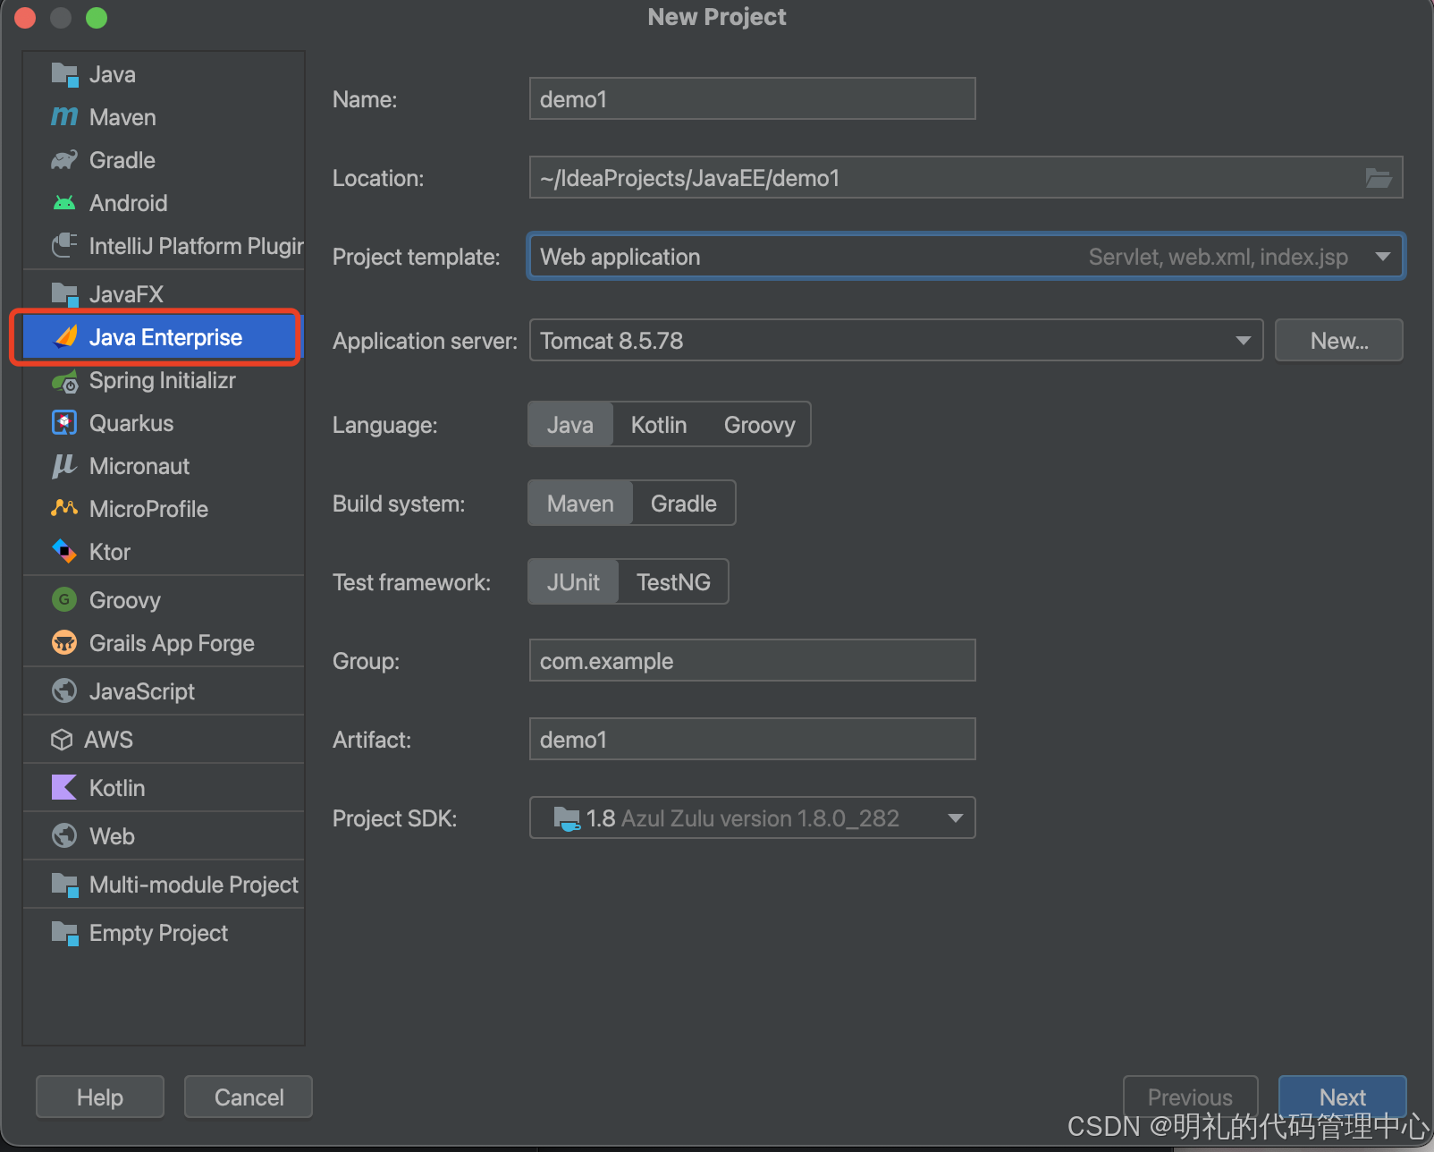This screenshot has width=1434, height=1152.
Task: Select Spring Initializr in the sidebar
Action: click(x=162, y=380)
